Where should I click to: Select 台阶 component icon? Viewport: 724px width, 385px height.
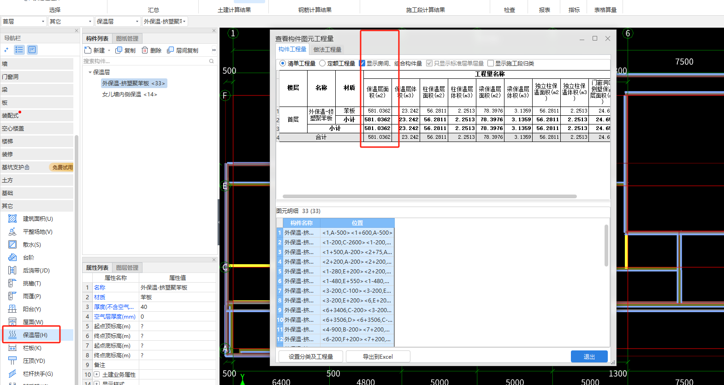click(x=12, y=257)
